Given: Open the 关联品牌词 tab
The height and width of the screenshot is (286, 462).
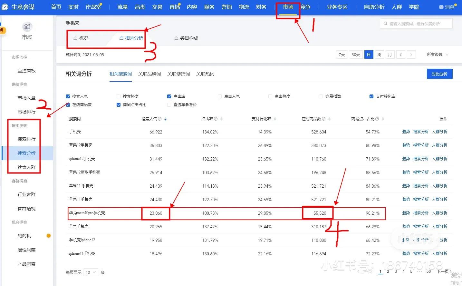Looking at the screenshot, I should [x=149, y=74].
